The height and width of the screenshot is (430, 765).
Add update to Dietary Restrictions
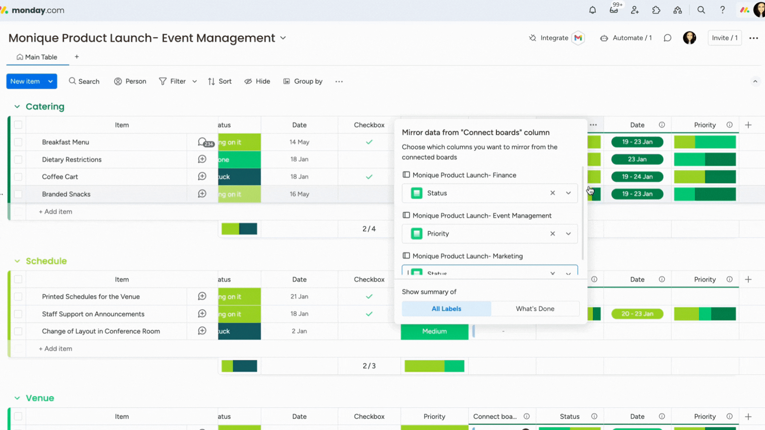pos(202,159)
